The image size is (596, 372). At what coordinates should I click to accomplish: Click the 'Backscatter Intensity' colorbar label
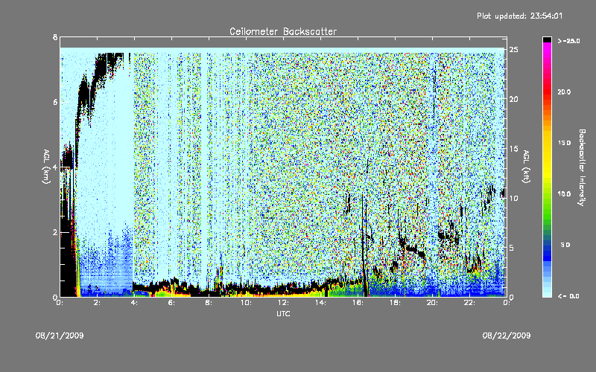click(x=582, y=167)
